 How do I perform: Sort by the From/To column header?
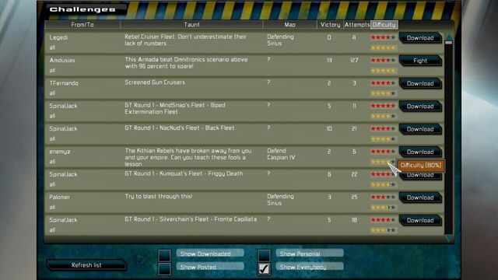click(x=82, y=24)
